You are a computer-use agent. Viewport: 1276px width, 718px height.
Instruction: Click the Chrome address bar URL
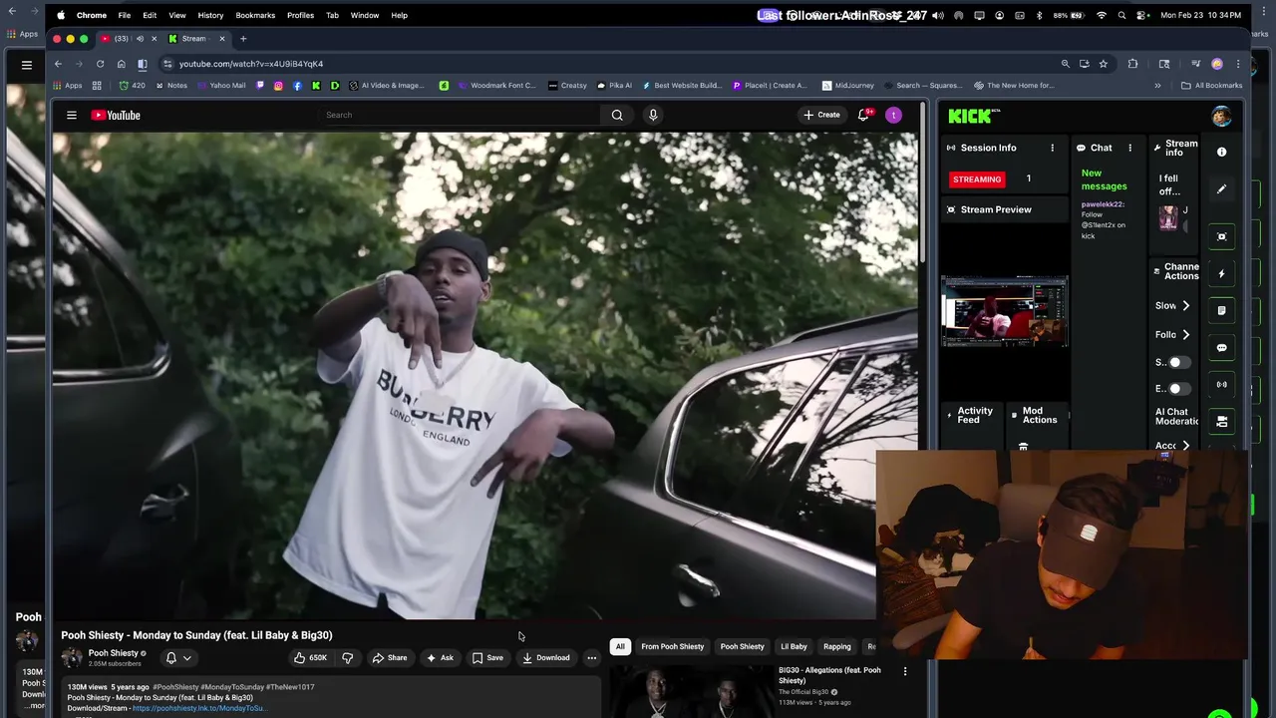(251, 64)
